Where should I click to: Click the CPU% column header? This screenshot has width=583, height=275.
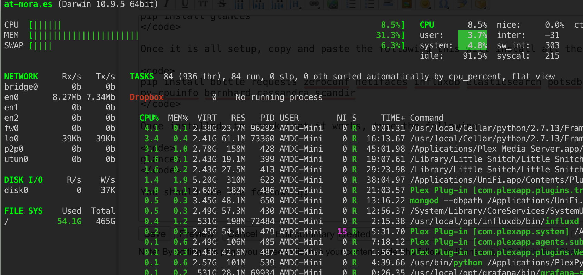(149, 118)
